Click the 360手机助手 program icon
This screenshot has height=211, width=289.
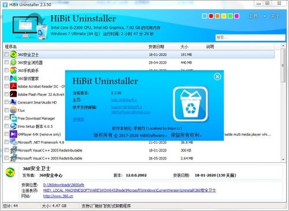click(13, 71)
